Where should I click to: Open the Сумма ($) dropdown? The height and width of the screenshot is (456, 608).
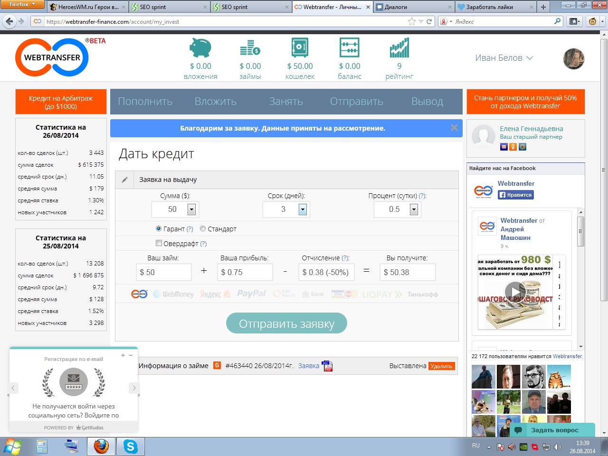click(x=191, y=209)
